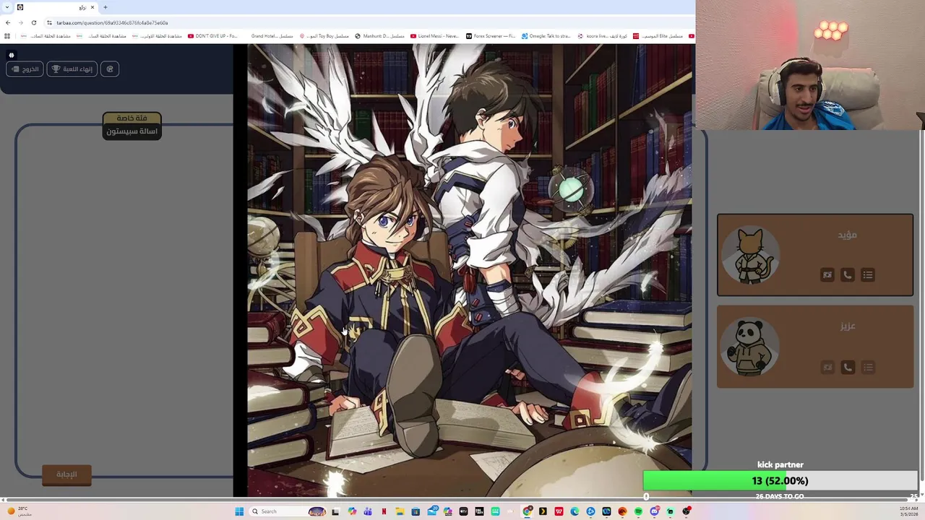This screenshot has height=520, width=925.
Task: Click the اسالة سبيستون category label
Action: pyautogui.click(x=132, y=131)
